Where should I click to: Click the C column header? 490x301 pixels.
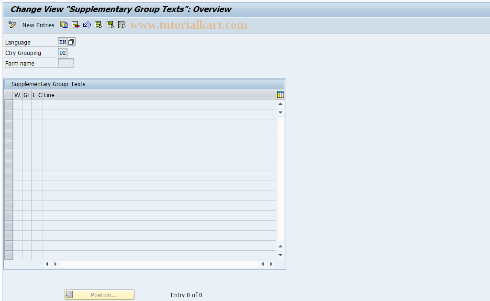coord(40,95)
